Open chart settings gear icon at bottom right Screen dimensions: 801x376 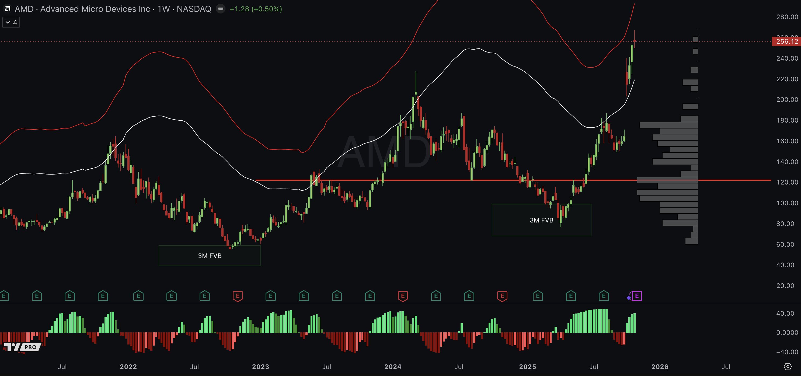click(787, 366)
